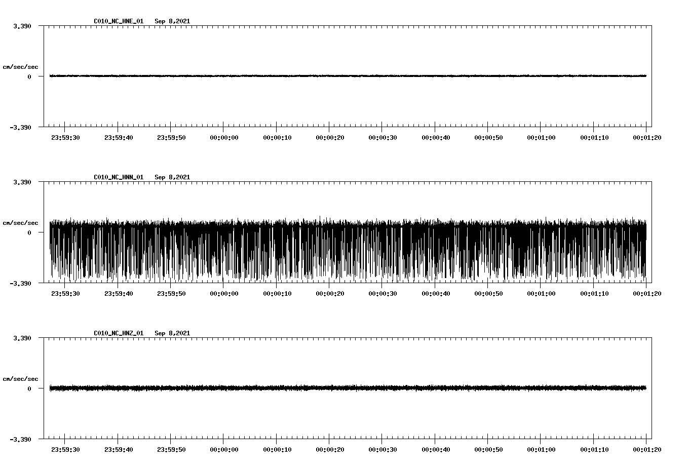The width and height of the screenshot is (688, 468).
Task: Click the 00:00:10 time label on HNZ plot
Action: pos(277,449)
